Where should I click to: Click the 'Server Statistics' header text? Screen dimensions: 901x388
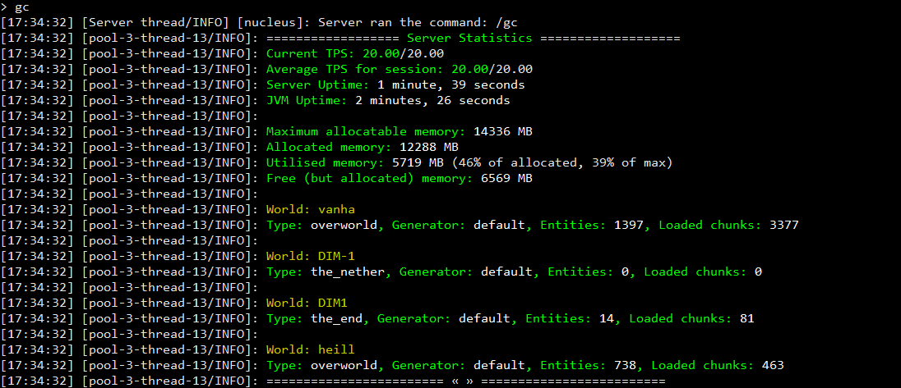pos(469,39)
